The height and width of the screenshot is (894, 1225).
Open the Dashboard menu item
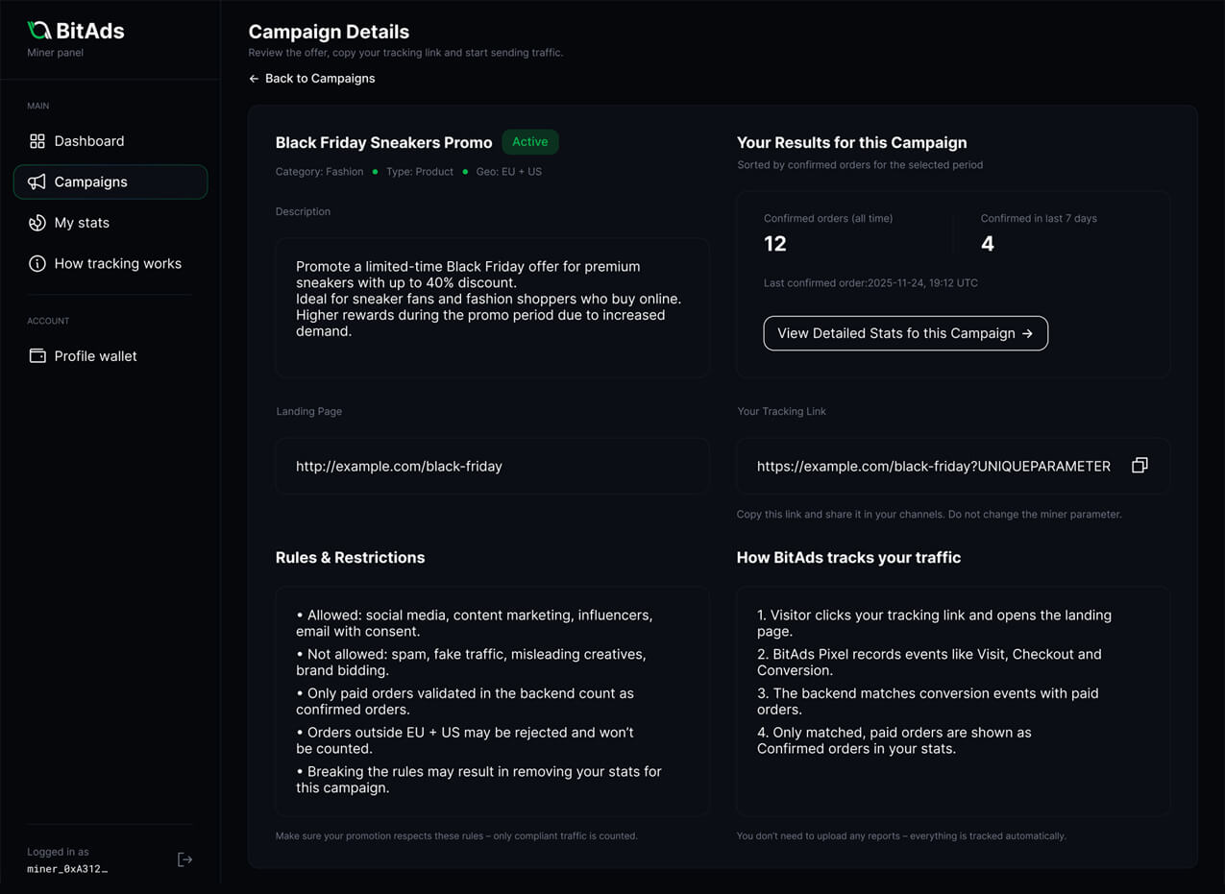[110, 141]
